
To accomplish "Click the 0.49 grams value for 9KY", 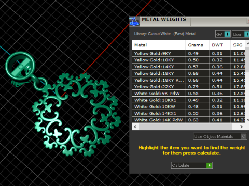I will 193,53.
